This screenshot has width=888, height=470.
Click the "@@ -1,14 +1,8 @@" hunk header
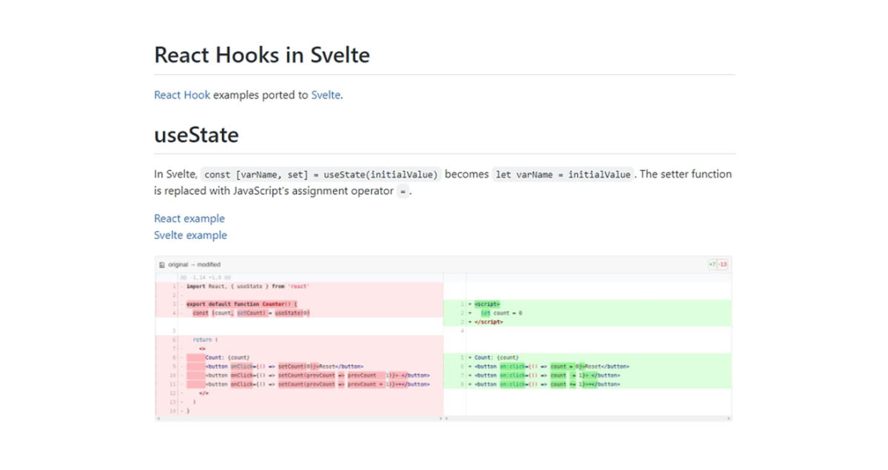[206, 278]
